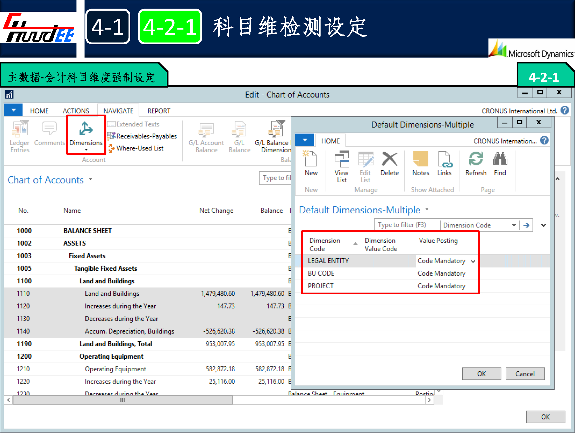The height and width of the screenshot is (433, 575).
Task: Switch to the ACTIONS ribbon tab
Action: click(x=76, y=111)
